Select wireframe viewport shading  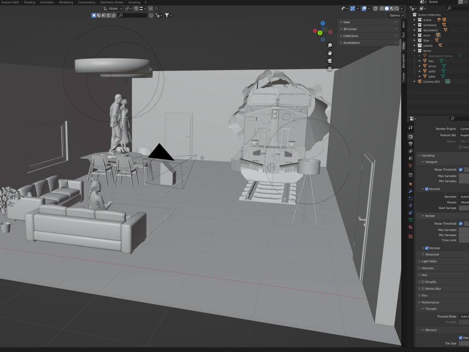[x=382, y=8]
